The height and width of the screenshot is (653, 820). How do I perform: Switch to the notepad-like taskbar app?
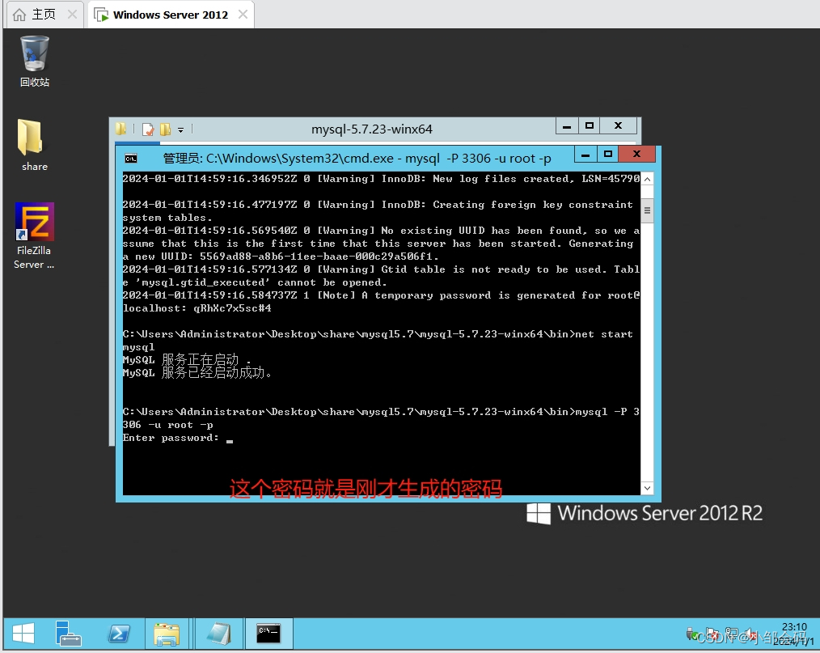219,634
